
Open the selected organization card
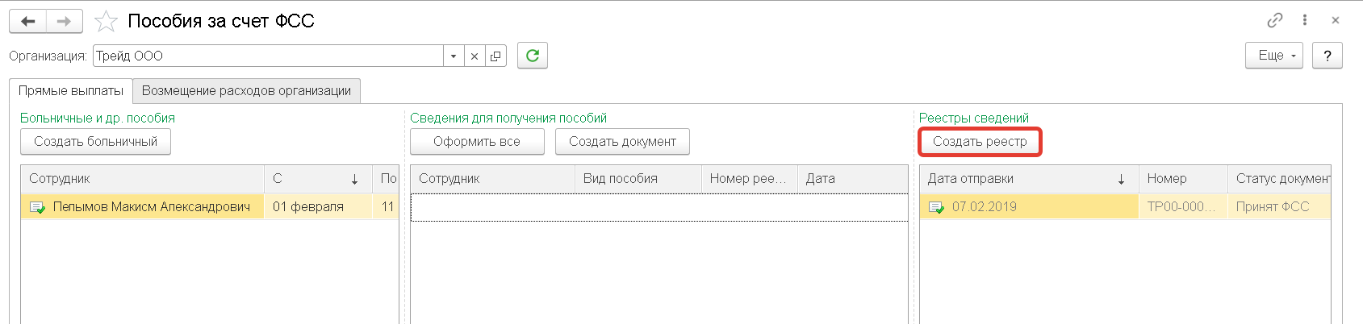point(495,56)
